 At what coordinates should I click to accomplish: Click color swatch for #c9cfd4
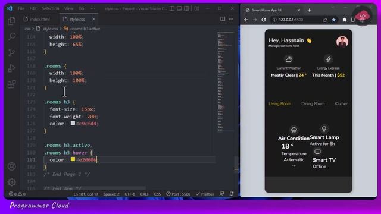73,123
